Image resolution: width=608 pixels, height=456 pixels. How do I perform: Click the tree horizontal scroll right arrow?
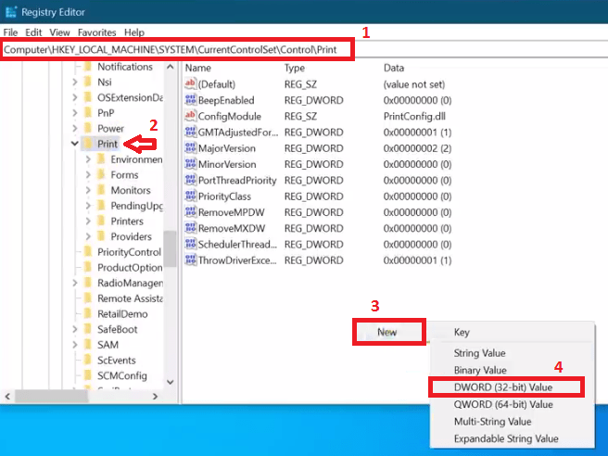click(155, 397)
